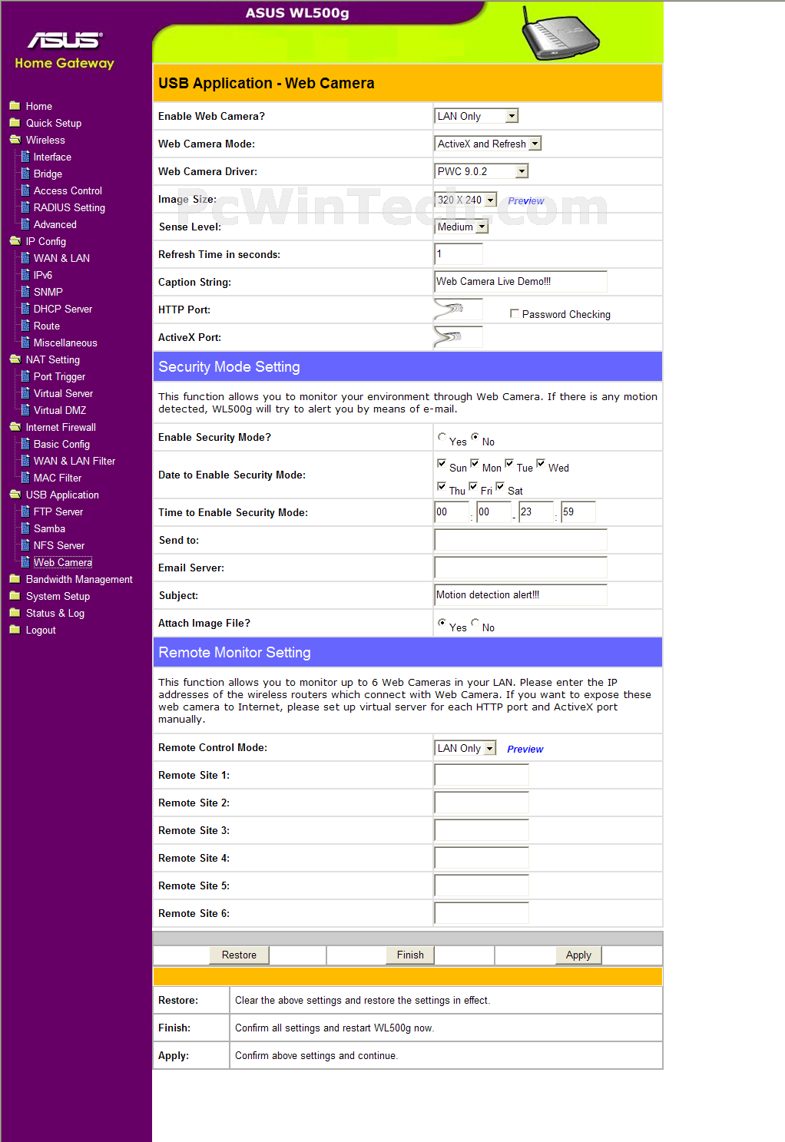Click Preview link beside Remote Control Mode
Viewport: 785px width, 1142px height.
(x=525, y=749)
